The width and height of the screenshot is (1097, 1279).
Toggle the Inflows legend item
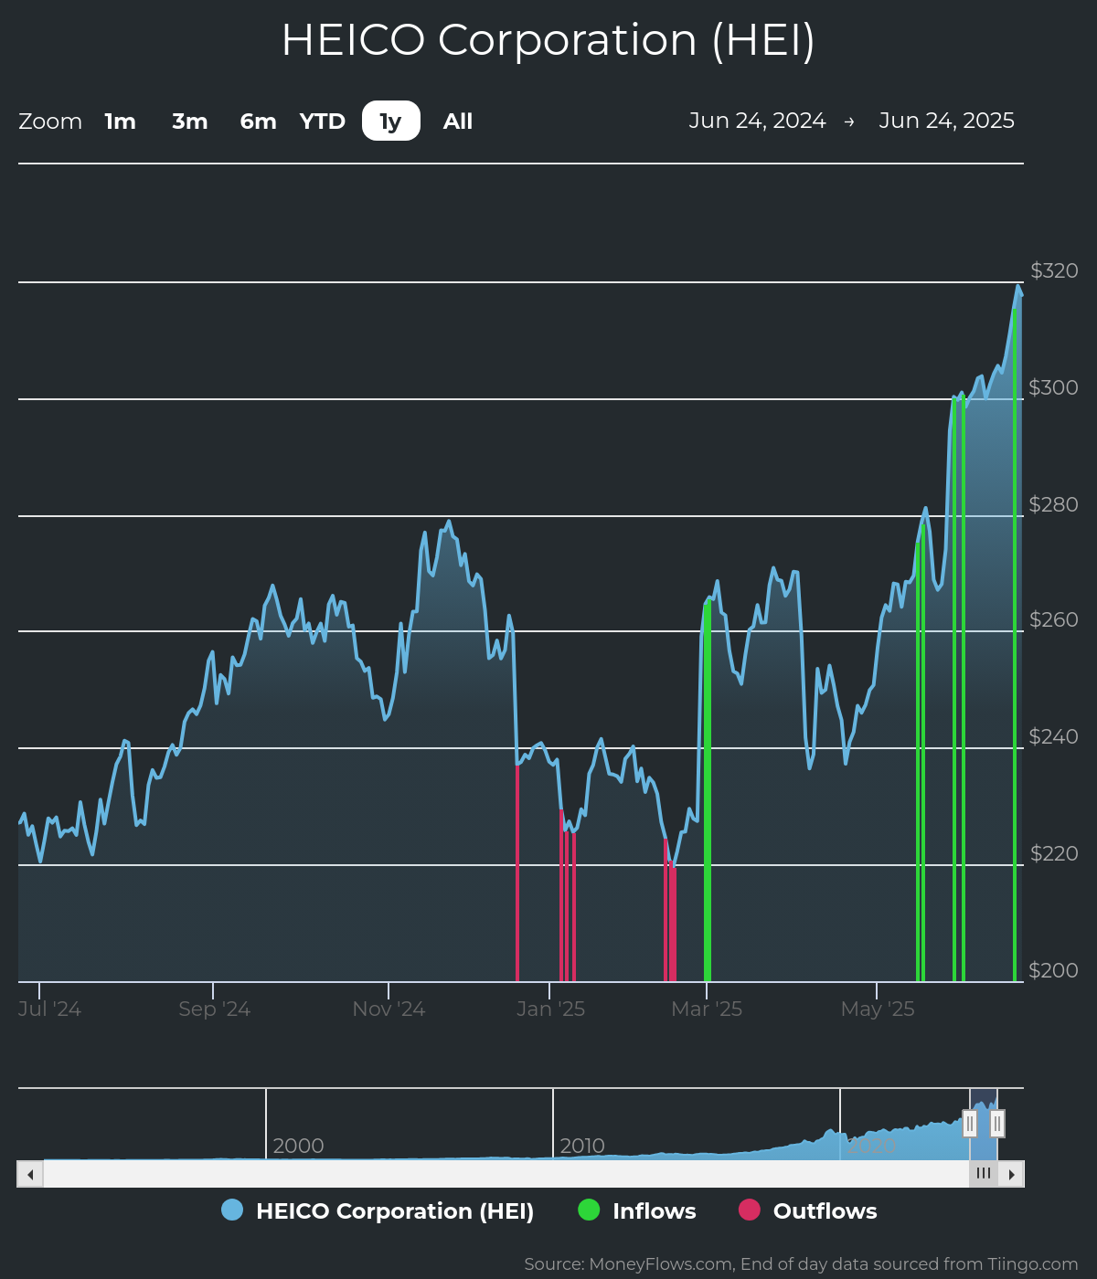point(637,1210)
